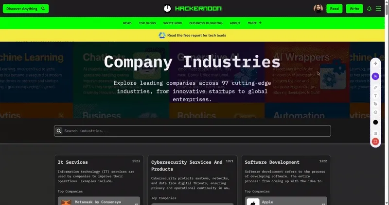The height and width of the screenshot is (205, 389).
Task: Click the green Read button
Action: 334,9
